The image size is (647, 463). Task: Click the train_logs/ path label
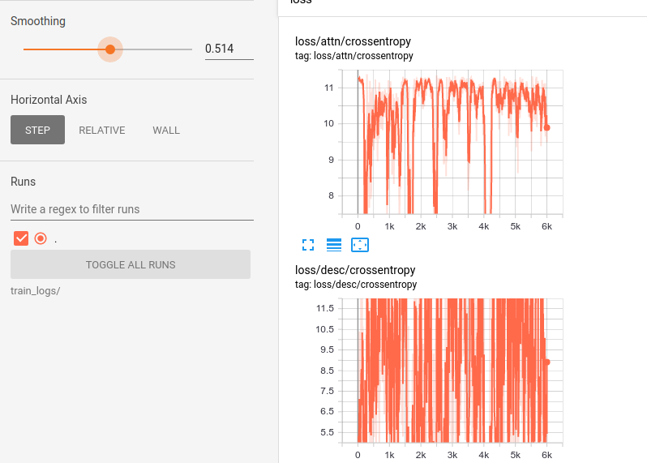click(36, 291)
